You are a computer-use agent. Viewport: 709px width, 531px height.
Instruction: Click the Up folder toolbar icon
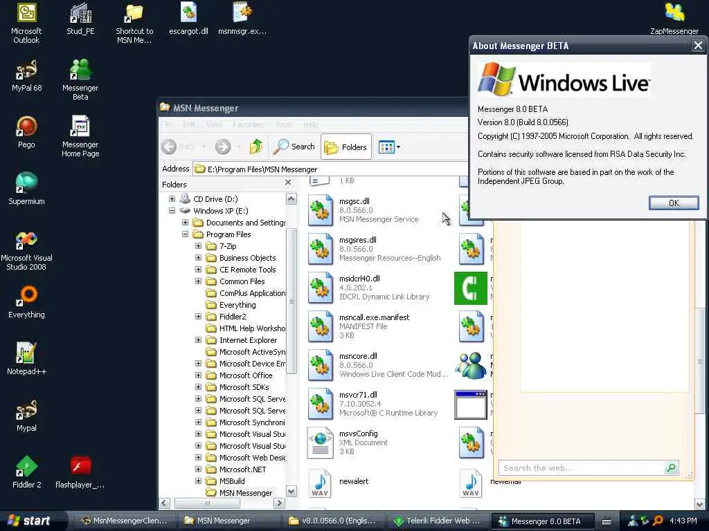[256, 147]
